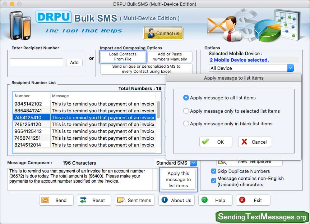Click the View Templates icon
This screenshot has height=224, width=310.
(x=222, y=162)
